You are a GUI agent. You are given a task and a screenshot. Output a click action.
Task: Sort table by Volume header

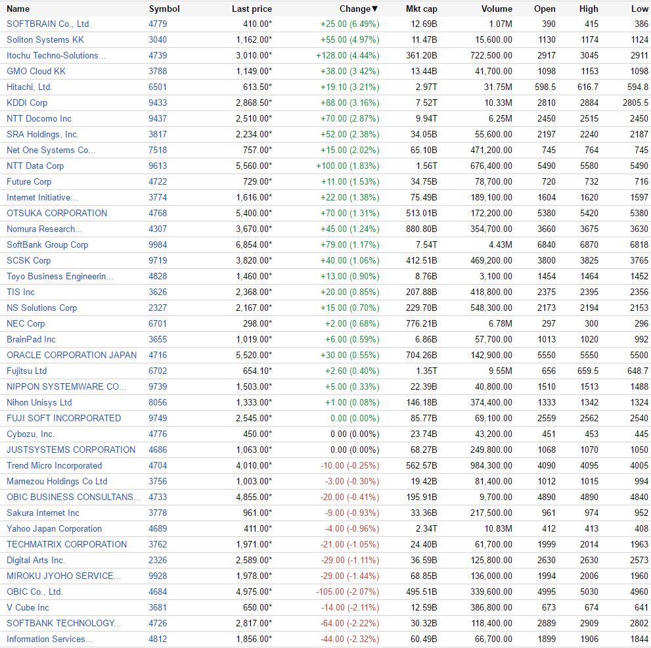497,9
